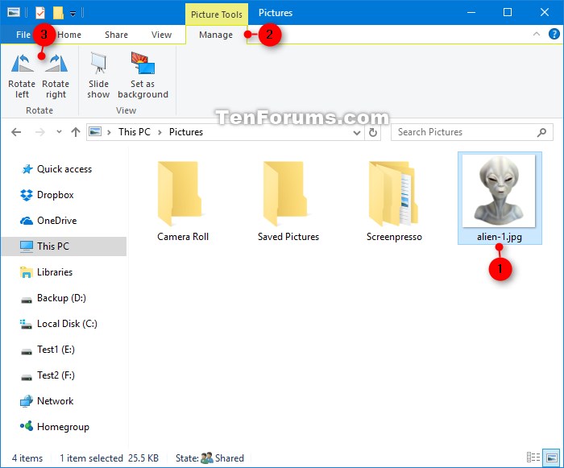Open the Recent locations dropdown
Image resolution: width=564 pixels, height=468 pixels.
coord(59,132)
